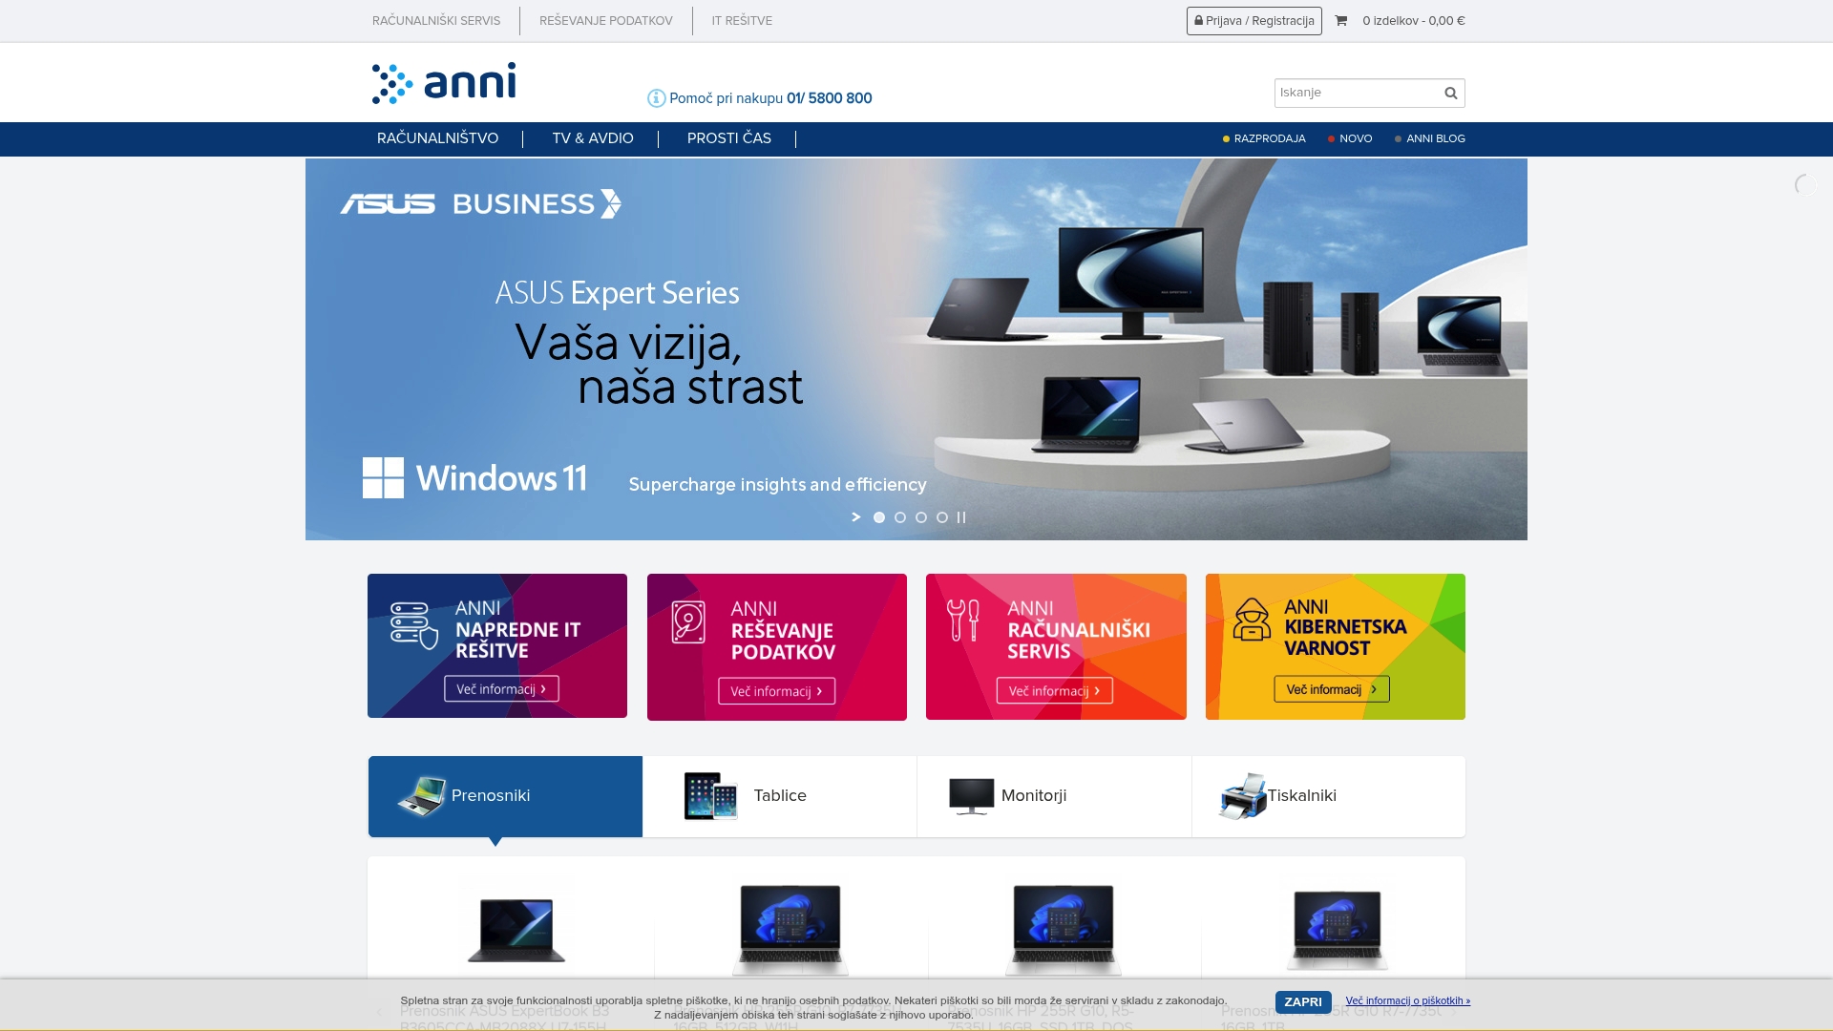The height and width of the screenshot is (1031, 1833).
Task: Click the printer icon on the Tiskalniki tab
Action: tap(1239, 795)
